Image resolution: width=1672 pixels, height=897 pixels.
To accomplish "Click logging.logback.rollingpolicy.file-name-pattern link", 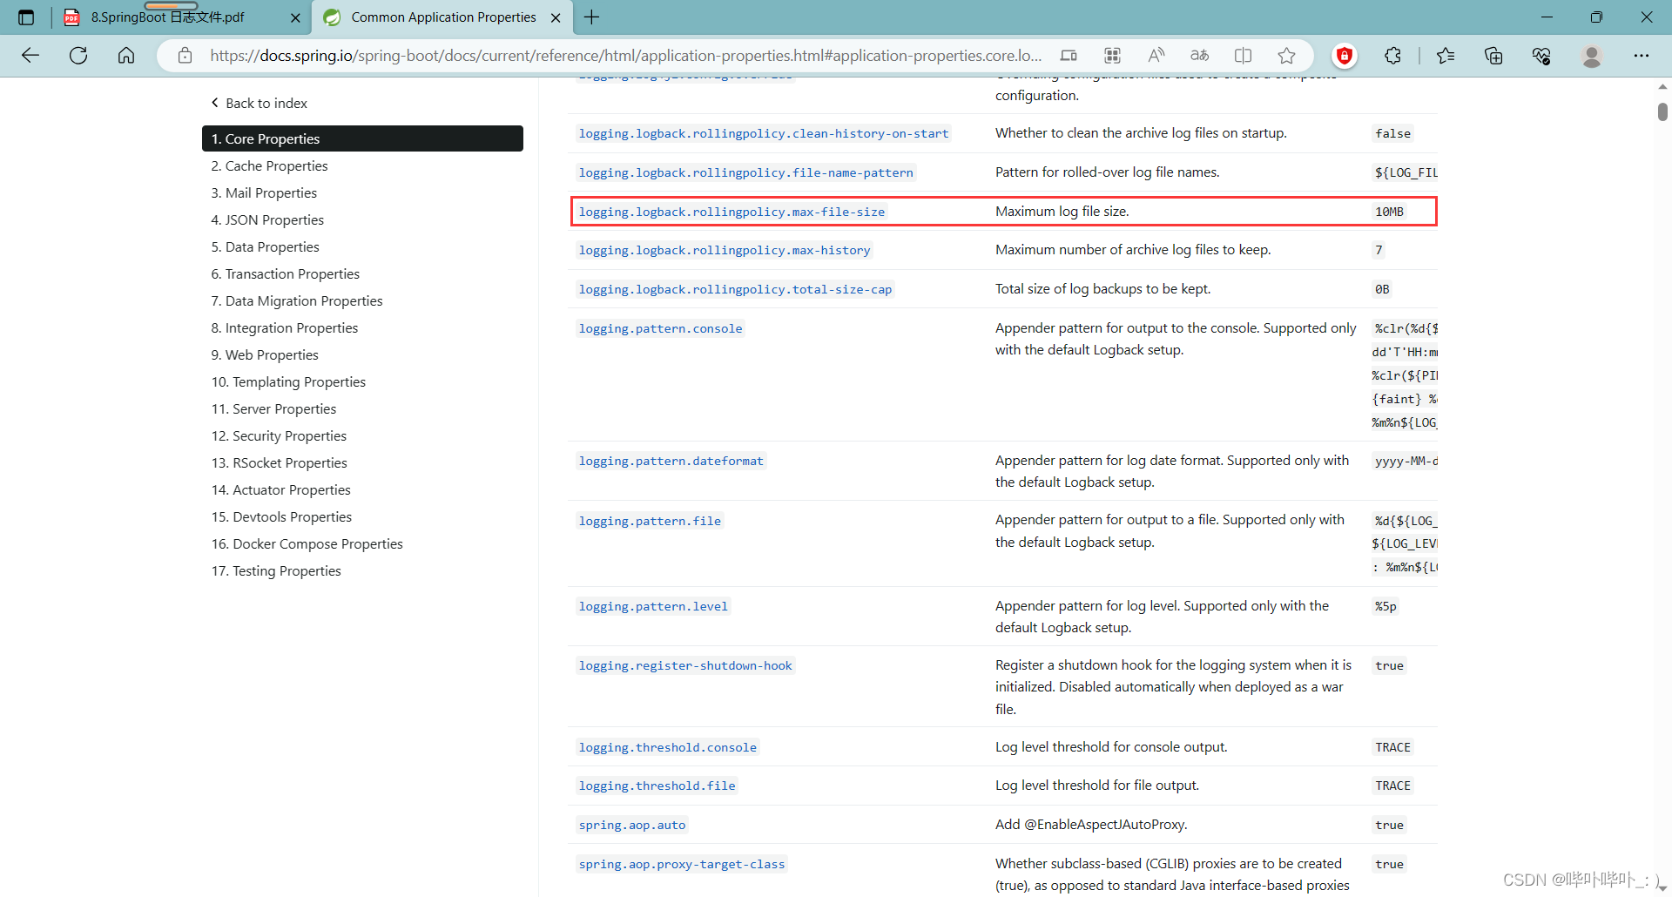I will pyautogui.click(x=745, y=172).
